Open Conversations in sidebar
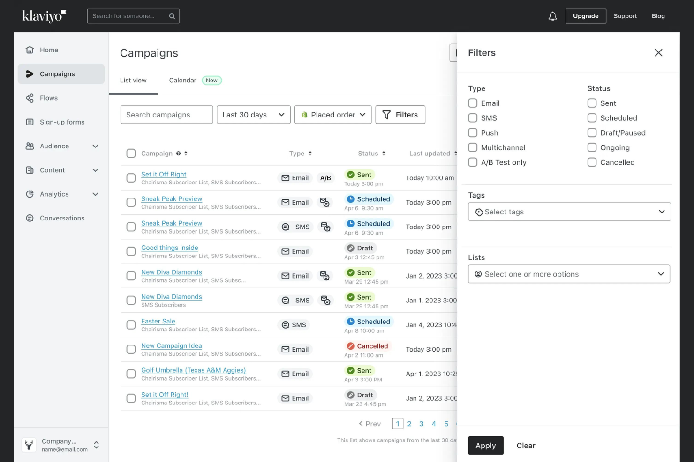Viewport: 694px width, 462px height. [61, 218]
